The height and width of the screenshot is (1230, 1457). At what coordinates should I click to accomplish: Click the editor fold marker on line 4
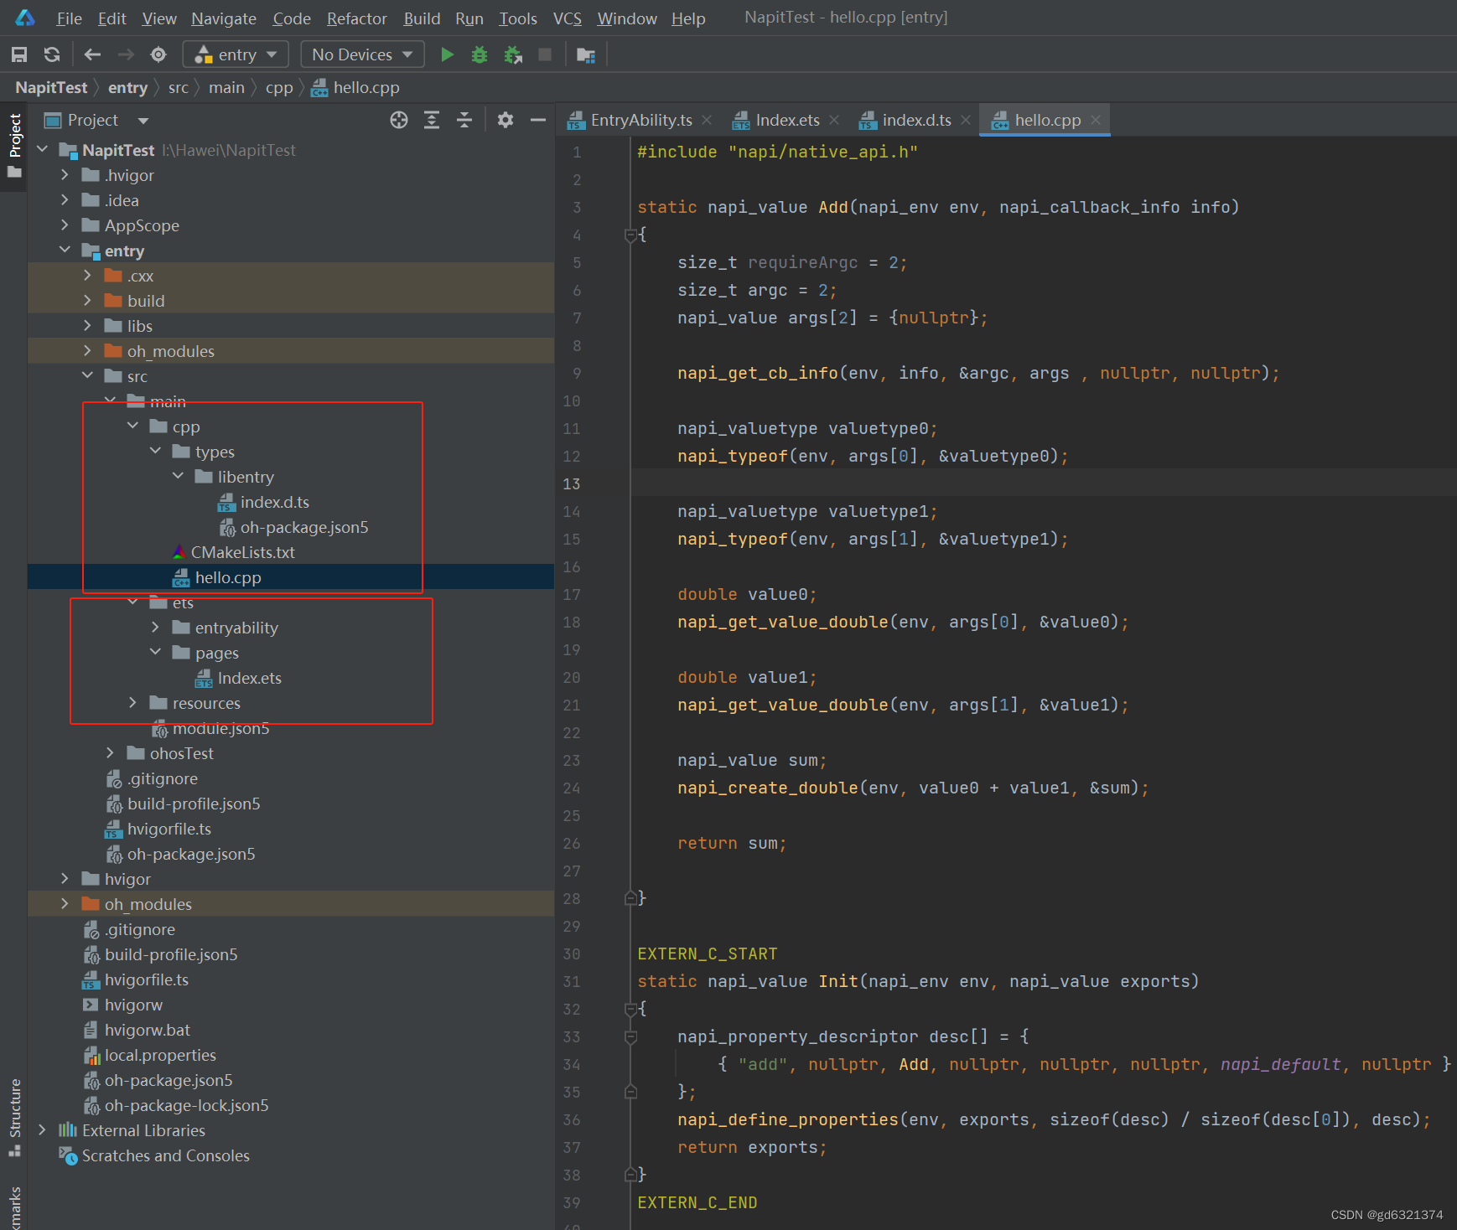pos(631,235)
